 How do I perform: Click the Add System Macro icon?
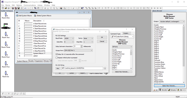(17, 16)
